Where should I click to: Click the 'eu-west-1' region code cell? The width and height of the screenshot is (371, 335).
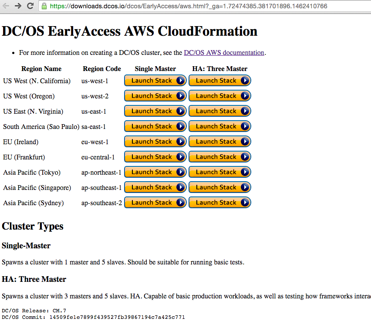point(94,142)
